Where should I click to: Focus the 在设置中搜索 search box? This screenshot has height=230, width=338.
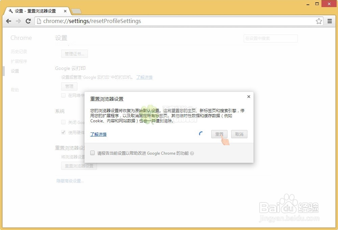pyautogui.click(x=270, y=39)
